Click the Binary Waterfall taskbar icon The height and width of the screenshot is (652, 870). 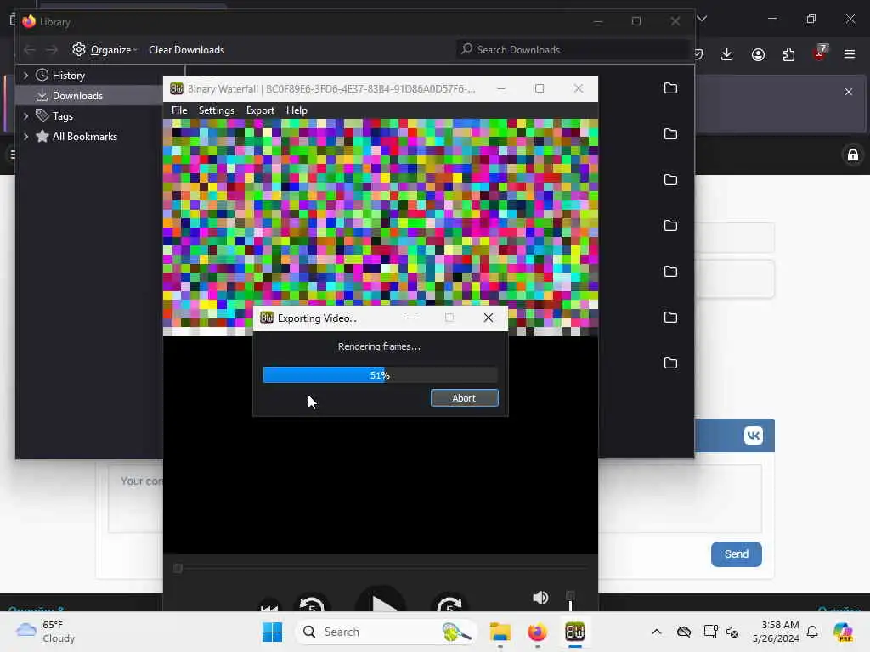click(x=575, y=632)
